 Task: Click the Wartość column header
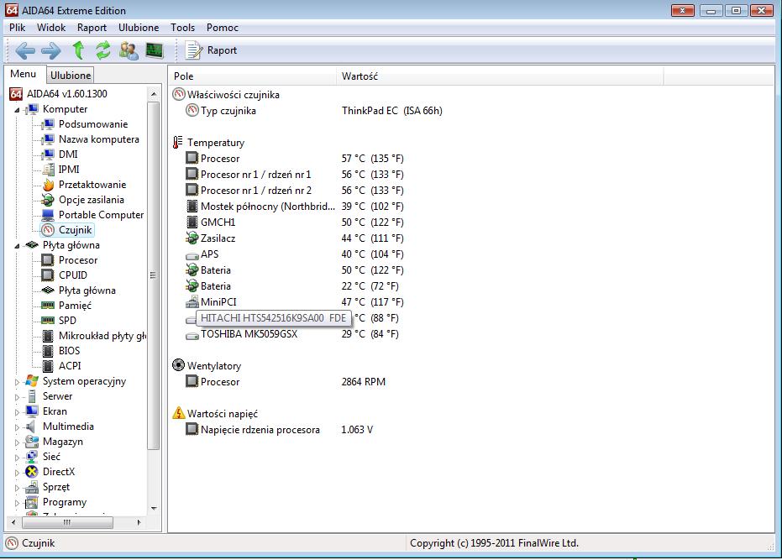(x=501, y=76)
